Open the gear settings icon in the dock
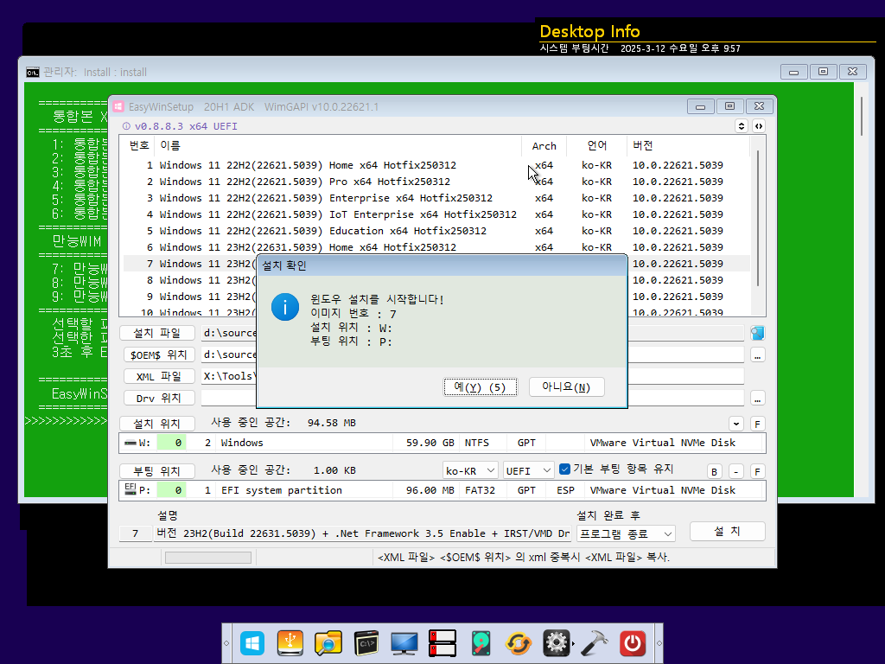Image resolution: width=885 pixels, height=664 pixels. coord(557,643)
